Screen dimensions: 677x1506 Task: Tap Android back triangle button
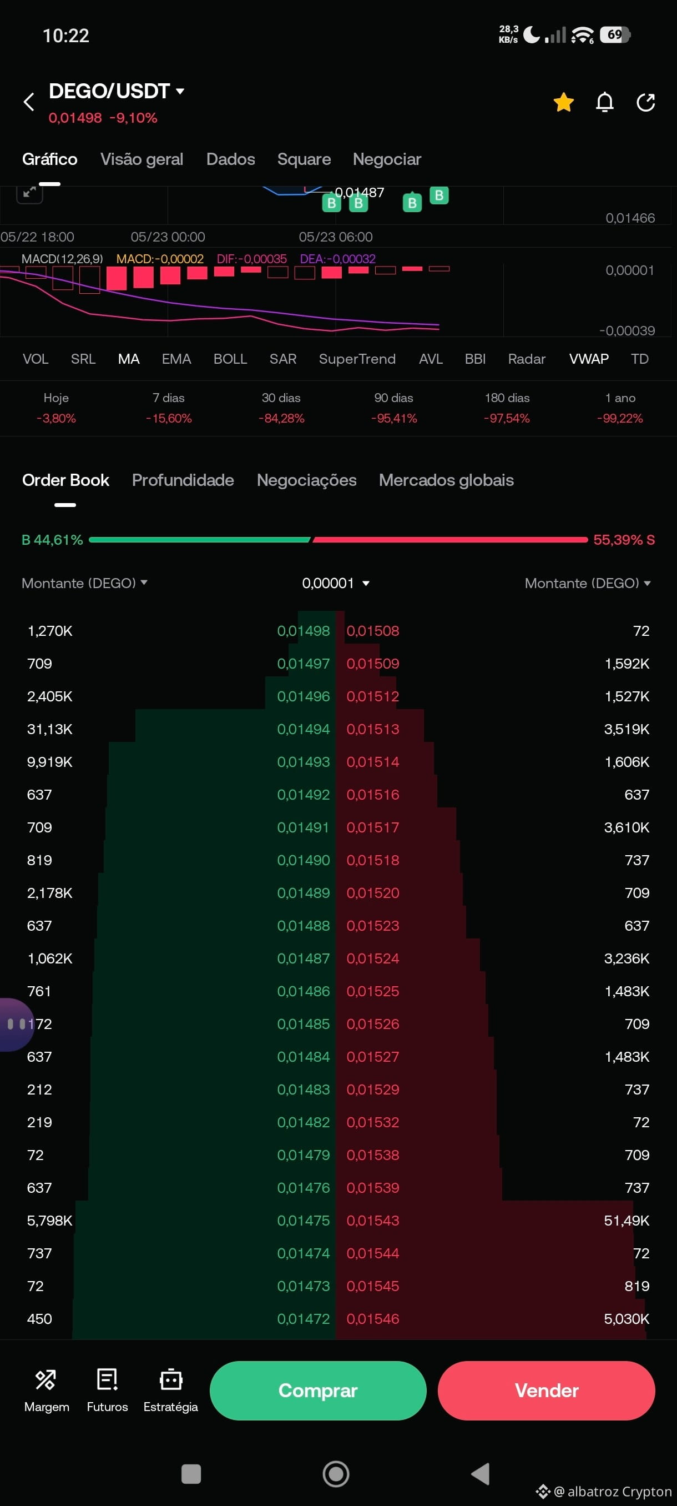[x=480, y=1473]
